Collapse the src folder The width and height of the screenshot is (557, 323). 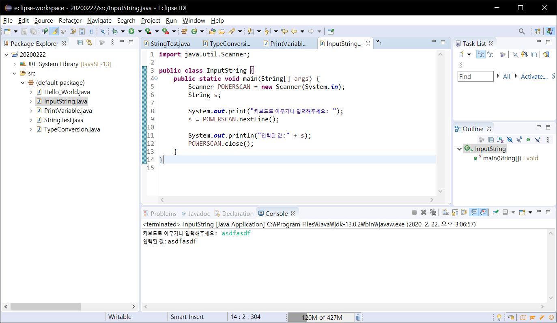[x=15, y=73]
